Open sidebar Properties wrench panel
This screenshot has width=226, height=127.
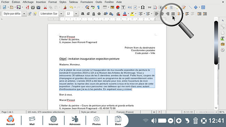223,27
